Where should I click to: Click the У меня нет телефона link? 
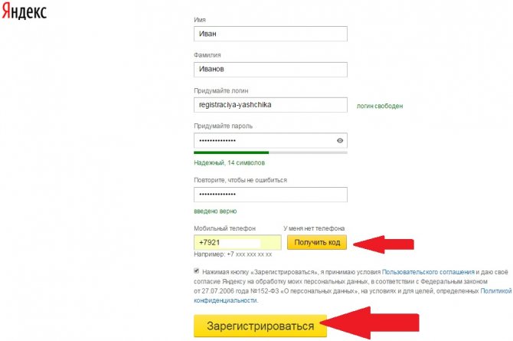tap(314, 228)
